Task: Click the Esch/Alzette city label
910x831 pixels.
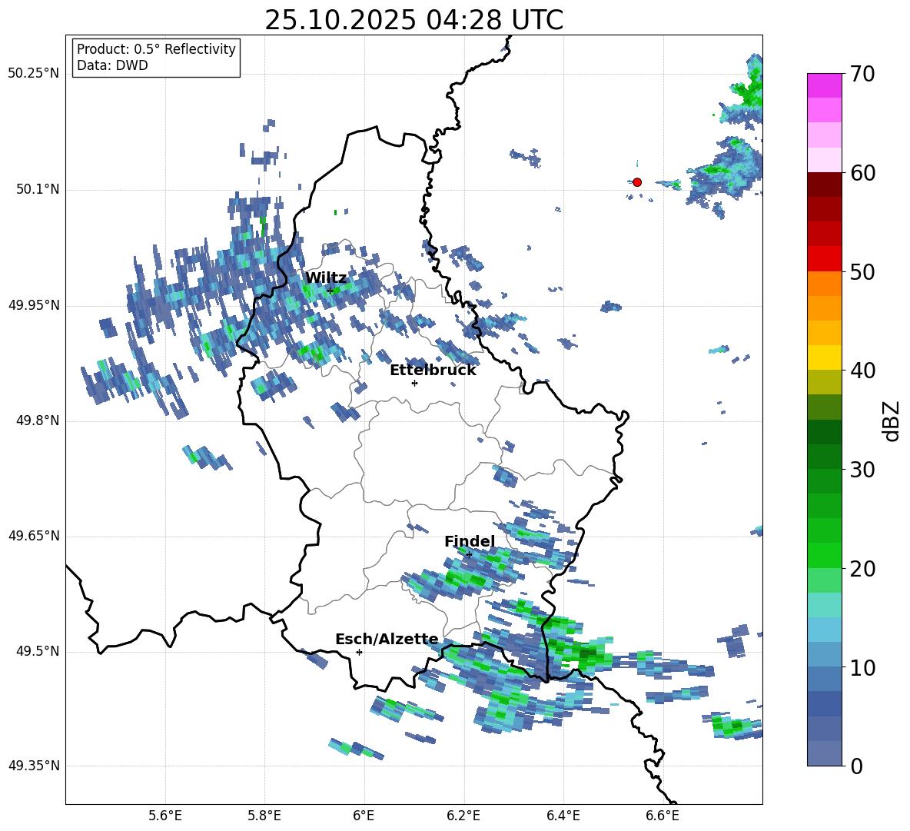Action: 387,640
